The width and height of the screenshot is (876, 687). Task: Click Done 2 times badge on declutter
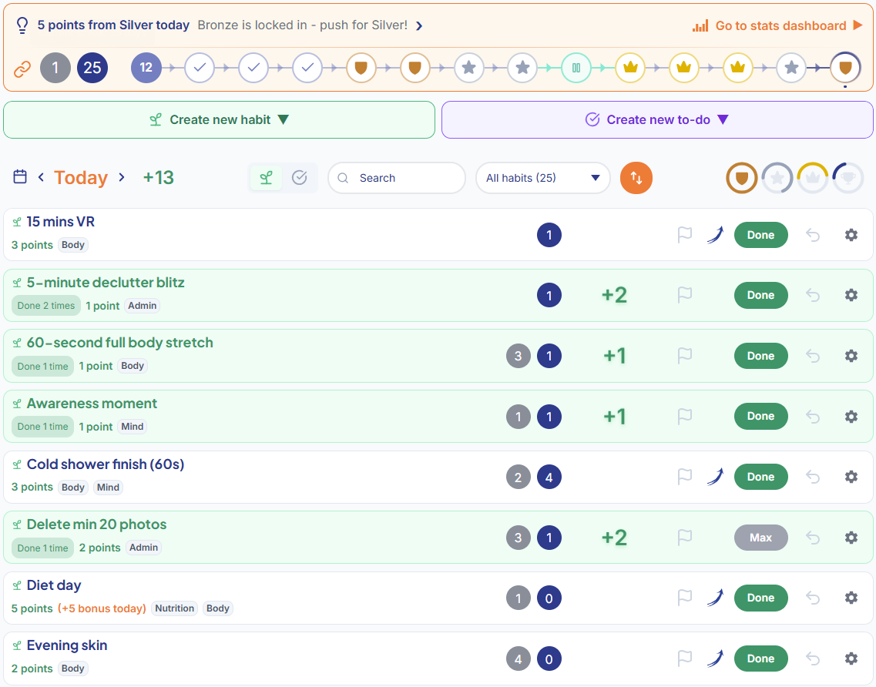(45, 306)
